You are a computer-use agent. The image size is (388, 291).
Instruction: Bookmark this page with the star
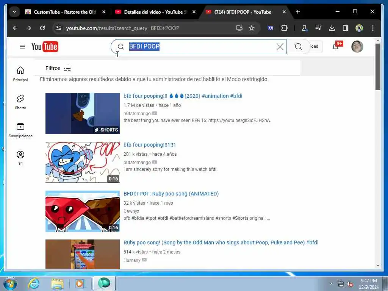tap(252, 28)
